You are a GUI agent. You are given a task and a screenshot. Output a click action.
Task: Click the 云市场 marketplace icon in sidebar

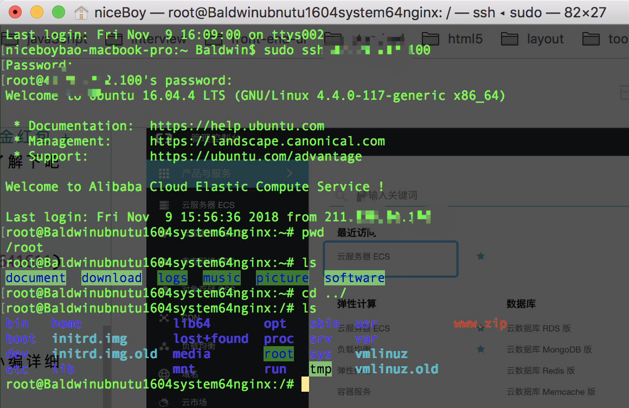[164, 402]
